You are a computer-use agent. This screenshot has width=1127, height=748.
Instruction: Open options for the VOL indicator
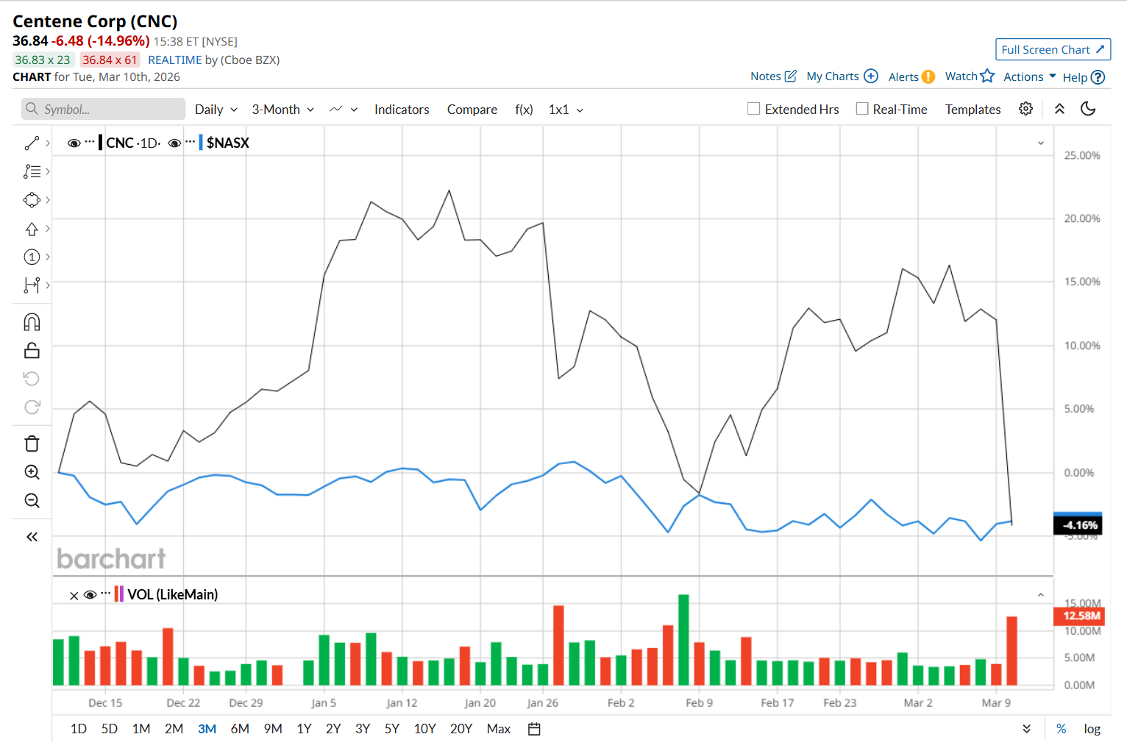coord(106,594)
